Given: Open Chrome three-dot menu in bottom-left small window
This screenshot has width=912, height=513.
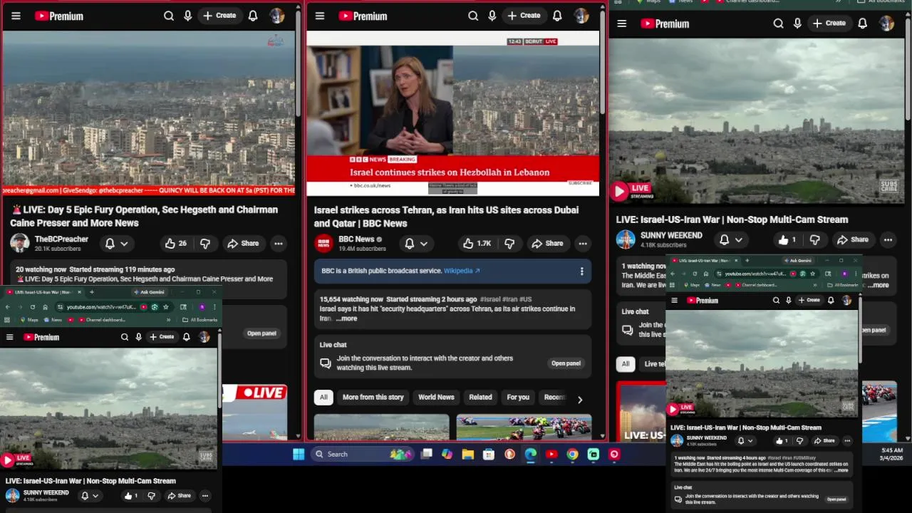Looking at the screenshot, I should coord(215,307).
